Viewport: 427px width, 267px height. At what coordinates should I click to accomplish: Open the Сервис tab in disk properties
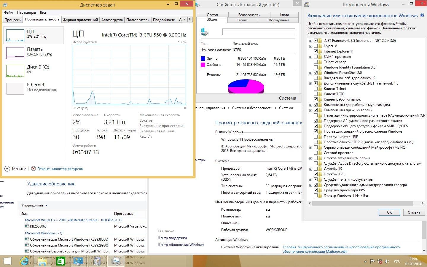click(242, 20)
